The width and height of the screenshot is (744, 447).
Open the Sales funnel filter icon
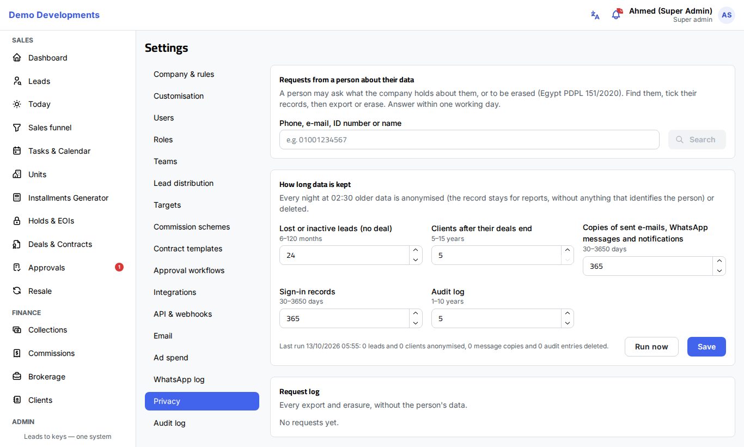pyautogui.click(x=17, y=128)
